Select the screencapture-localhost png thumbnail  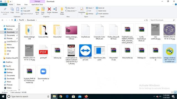pos(71,54)
